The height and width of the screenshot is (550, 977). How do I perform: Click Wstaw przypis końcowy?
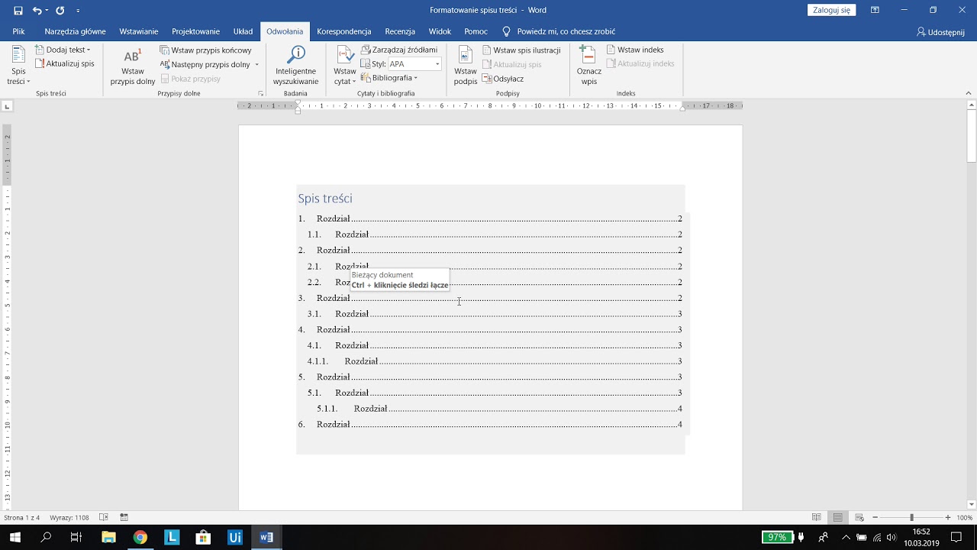coord(205,50)
